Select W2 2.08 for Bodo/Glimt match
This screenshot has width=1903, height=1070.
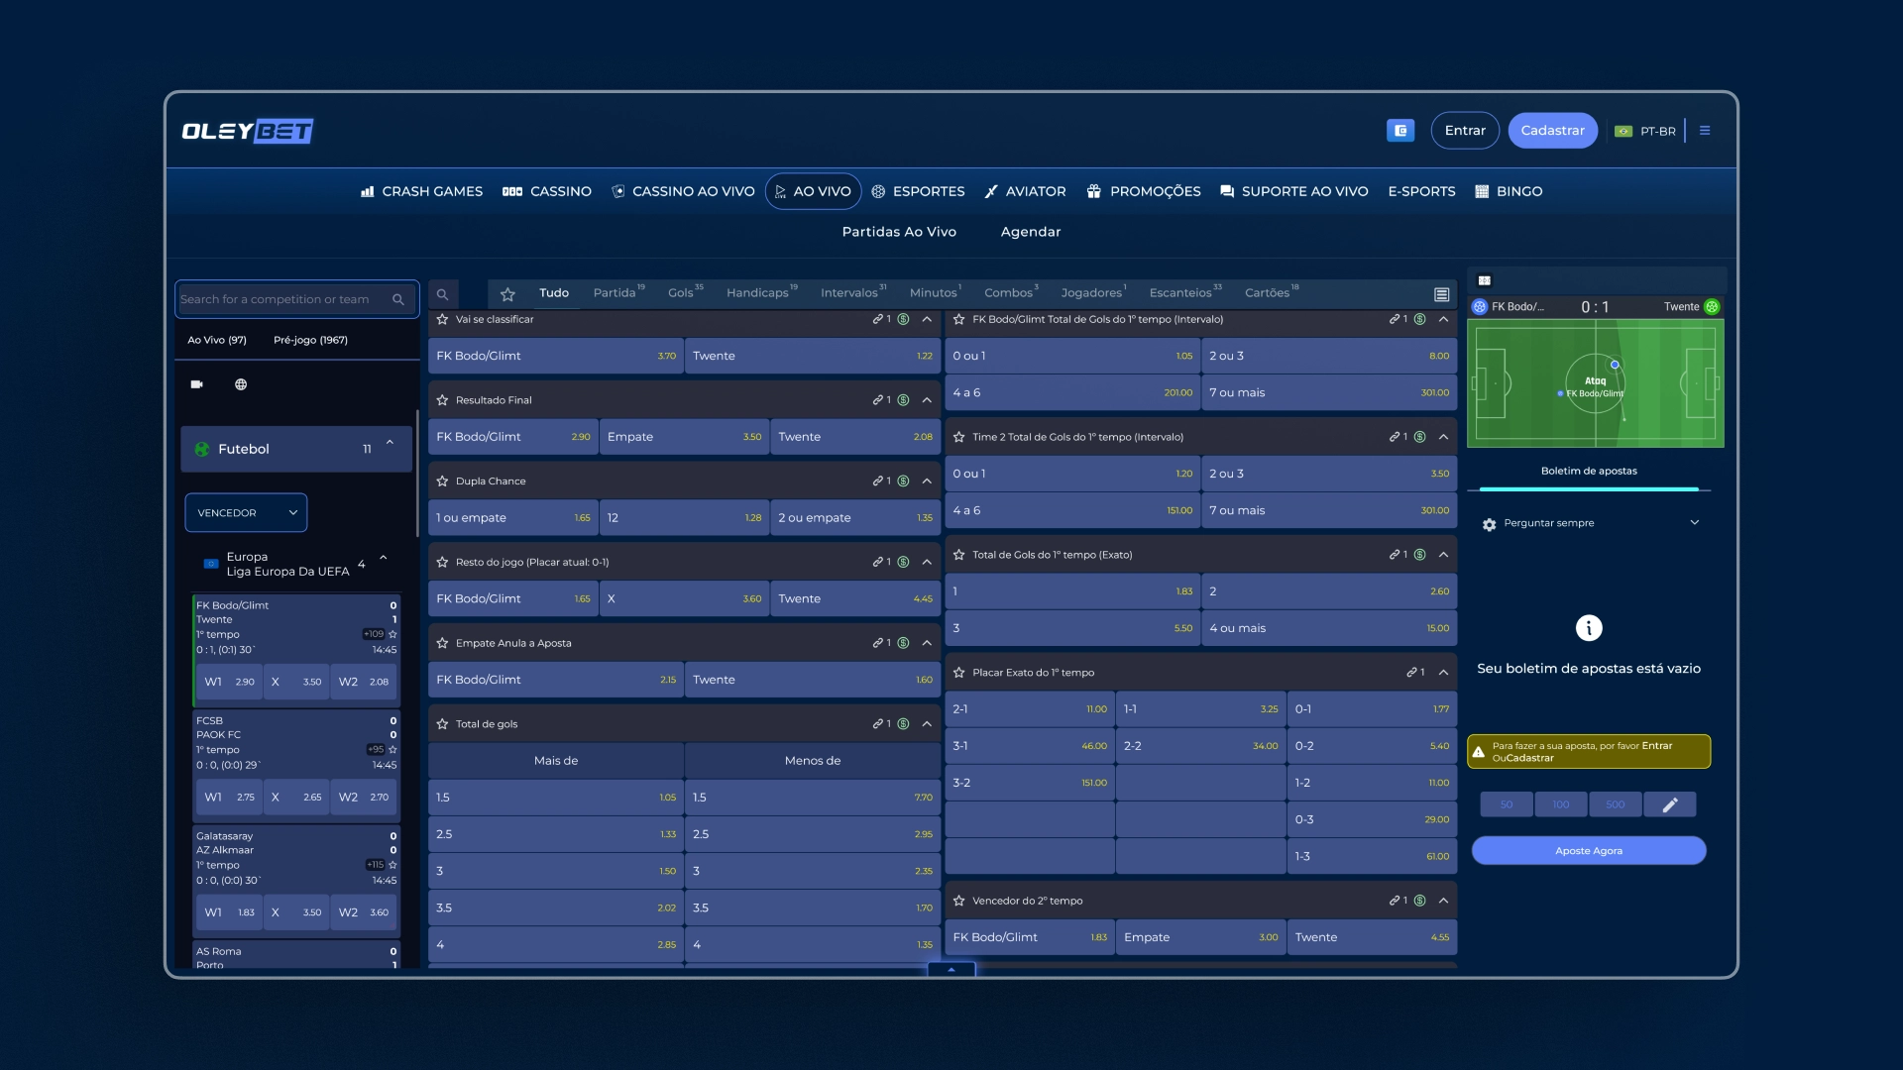tap(364, 682)
